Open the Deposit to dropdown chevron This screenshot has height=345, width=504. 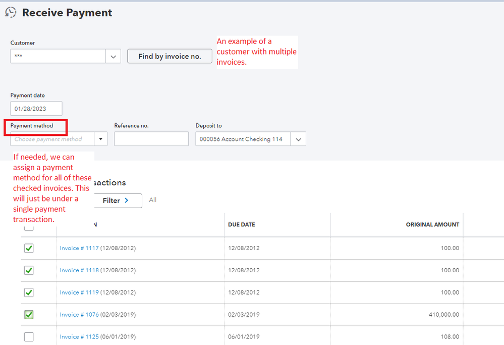tap(298, 139)
